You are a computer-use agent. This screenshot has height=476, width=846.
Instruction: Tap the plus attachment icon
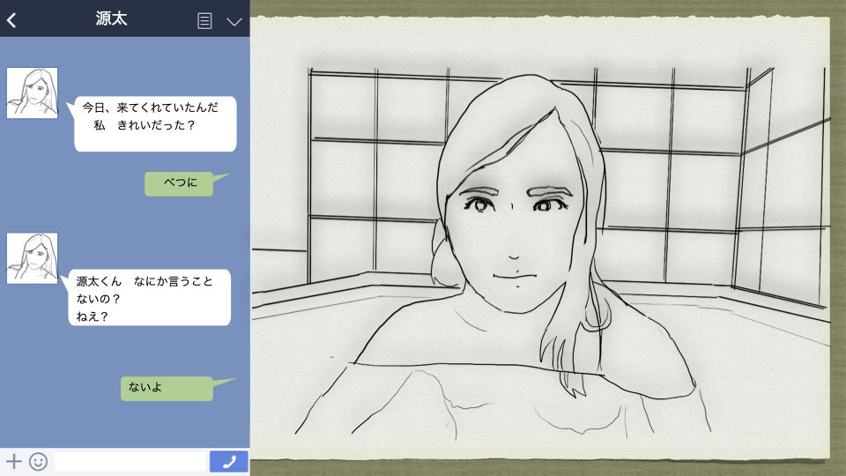[14, 461]
